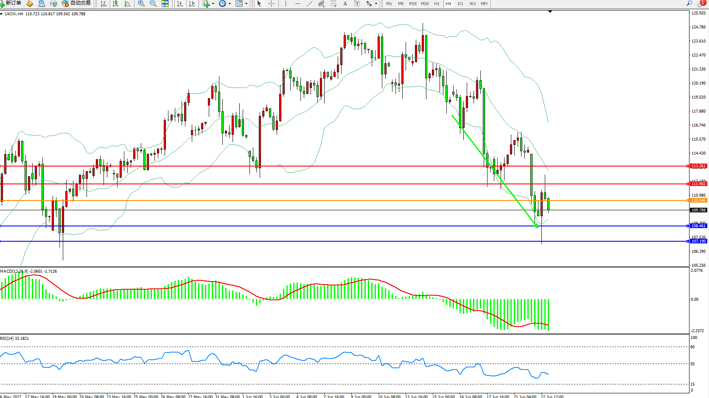Expand the periodicity clock dropdown arrow

[230, 3]
